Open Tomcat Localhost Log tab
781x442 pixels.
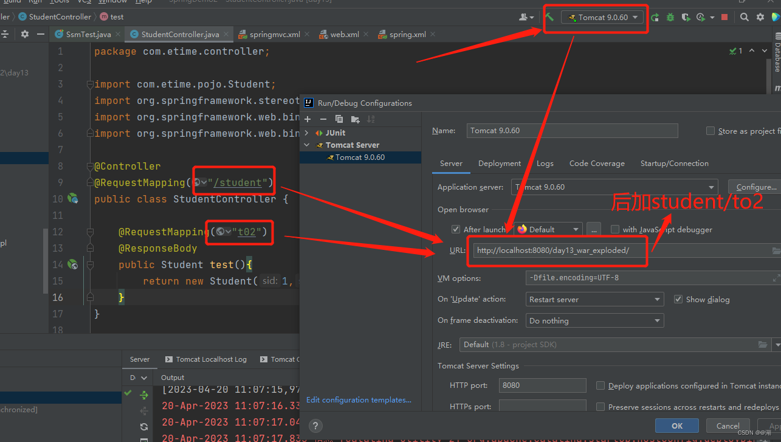205,359
